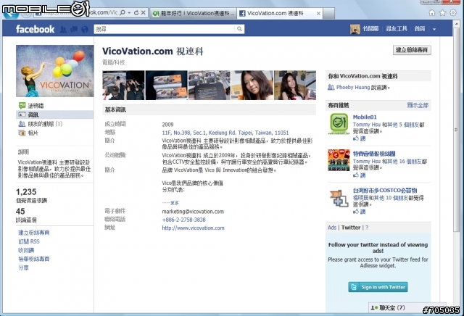Select the Info item in left sidebar
The image size is (464, 316).
(55, 115)
